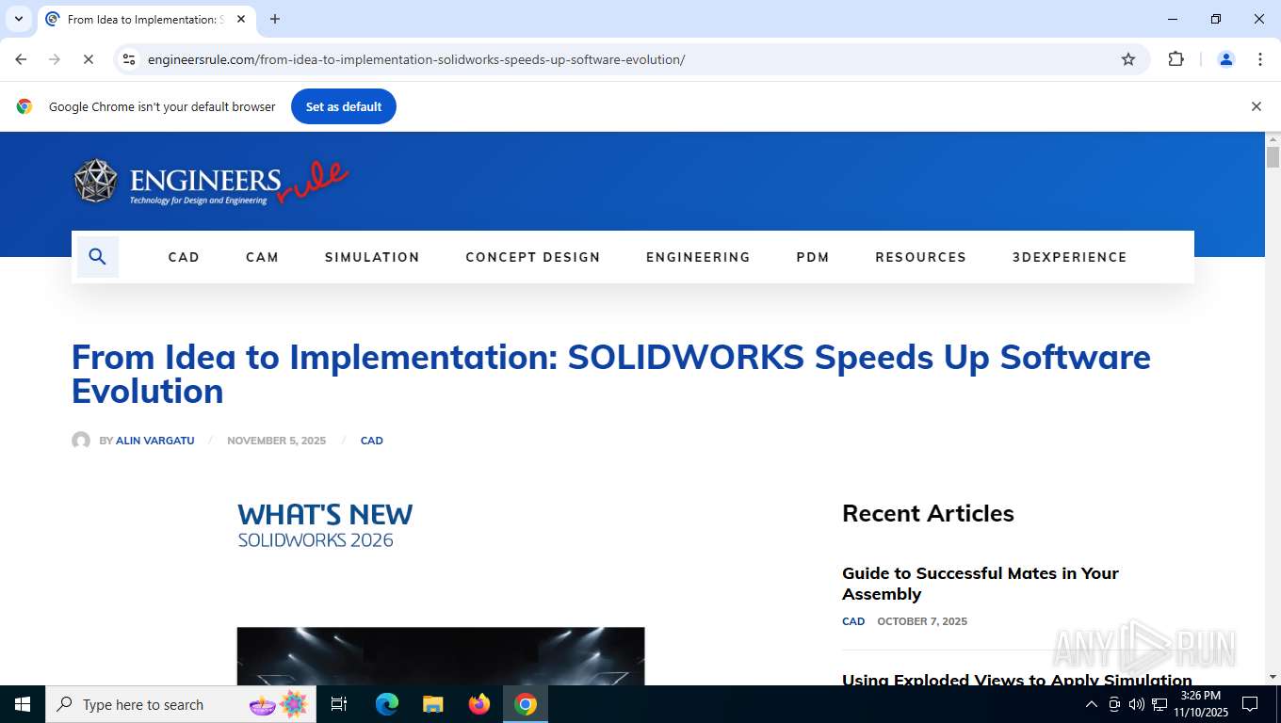Open the PDM menu item
Screen dimensions: 1281x723
click(x=813, y=257)
